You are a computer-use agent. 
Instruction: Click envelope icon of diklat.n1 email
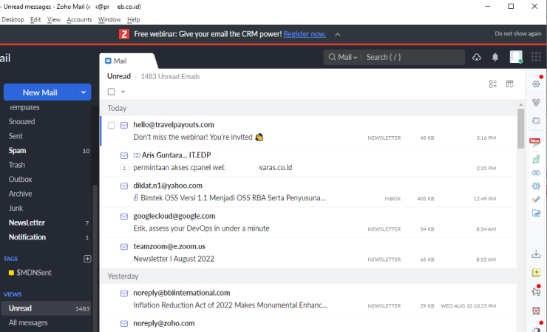coord(124,186)
